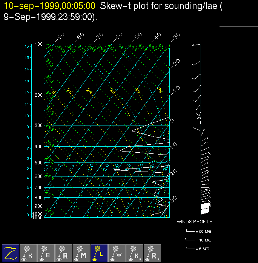Select the last R sounding icon with R subscript
This screenshot has height=263, width=258.
(x=152, y=252)
